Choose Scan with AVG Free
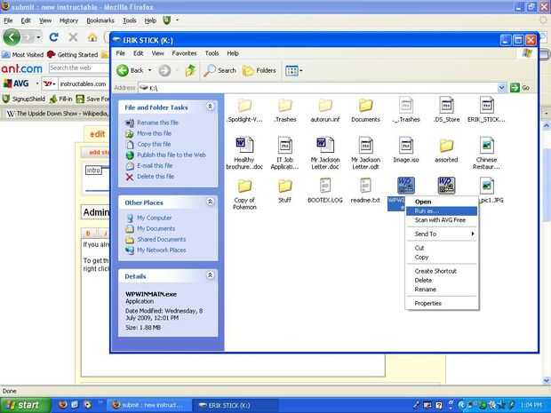This screenshot has height=413, width=551. pos(442,220)
